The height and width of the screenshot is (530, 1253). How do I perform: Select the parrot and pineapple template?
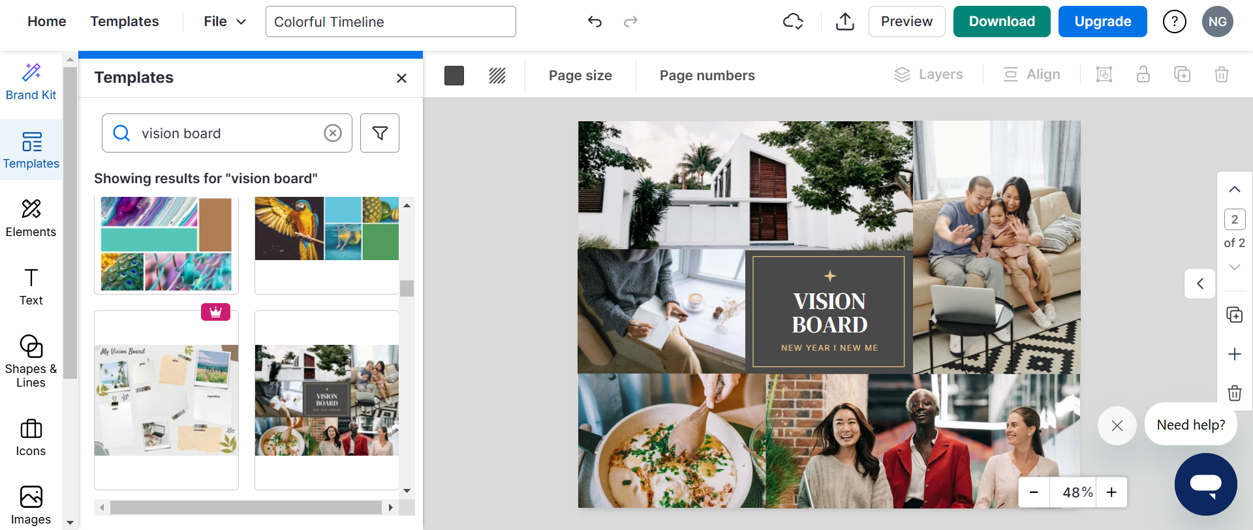pos(326,245)
